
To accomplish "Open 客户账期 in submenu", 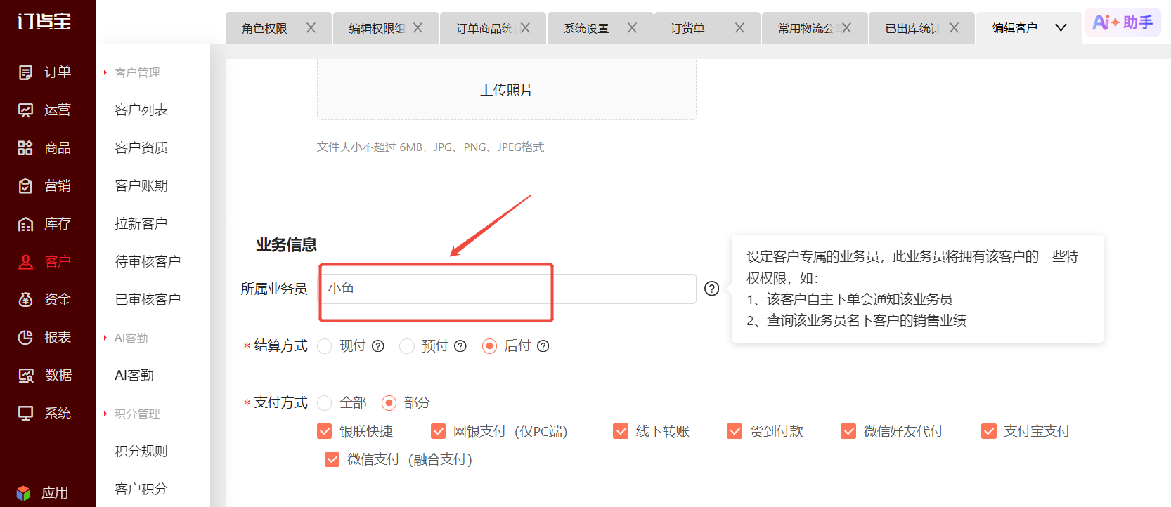I will coord(141,186).
